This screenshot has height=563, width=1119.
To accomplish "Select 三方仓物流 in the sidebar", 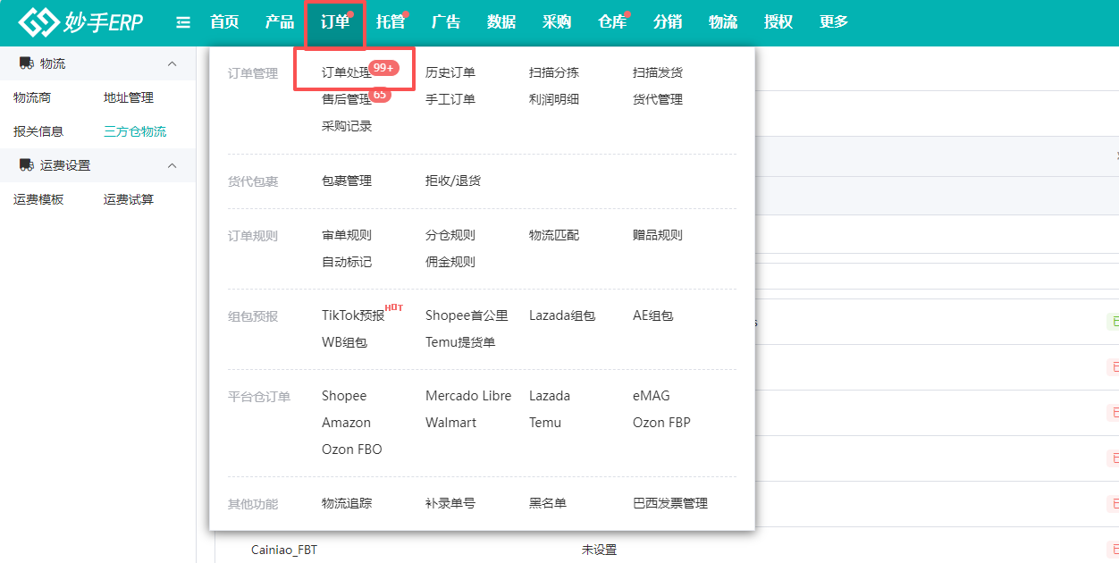I will pyautogui.click(x=135, y=131).
